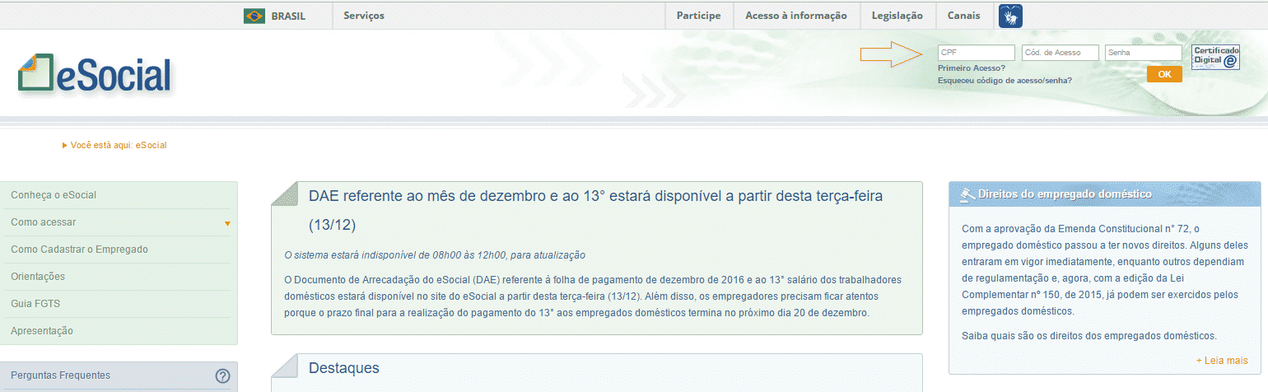Open the Canais menu item

pyautogui.click(x=964, y=16)
